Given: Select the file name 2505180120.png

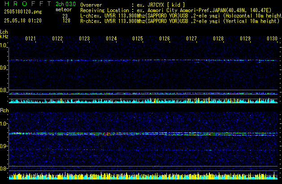Looking at the screenshot, I should [23, 12].
